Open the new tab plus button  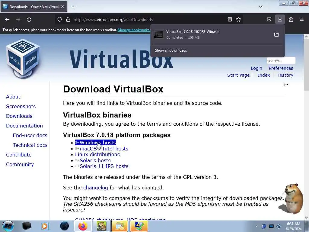point(74,7)
